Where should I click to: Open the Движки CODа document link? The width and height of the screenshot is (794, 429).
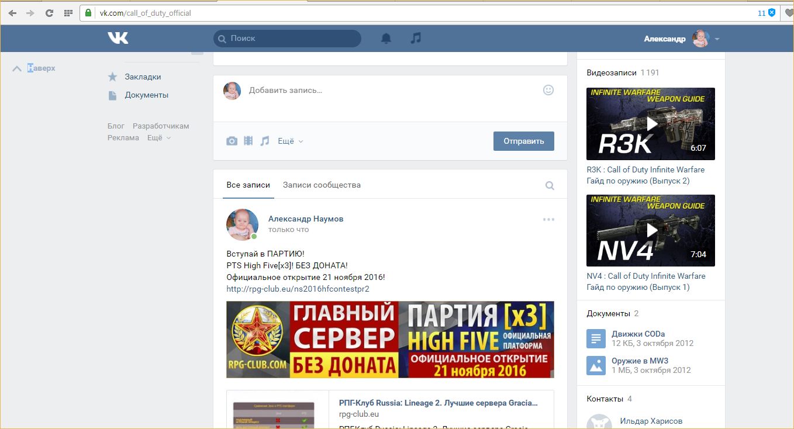click(x=638, y=334)
